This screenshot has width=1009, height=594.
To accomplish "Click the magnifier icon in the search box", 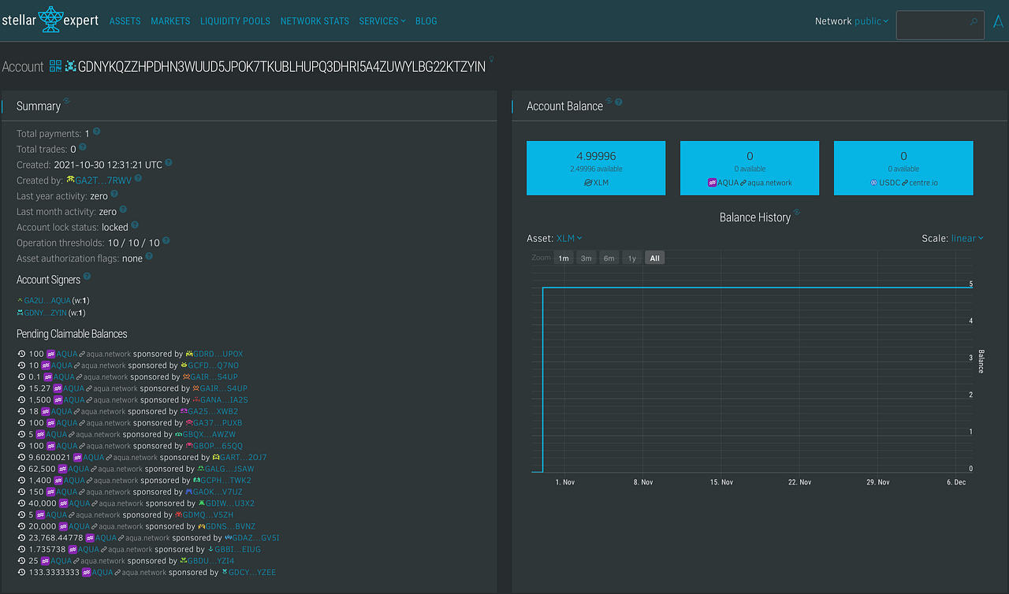I will (x=974, y=22).
